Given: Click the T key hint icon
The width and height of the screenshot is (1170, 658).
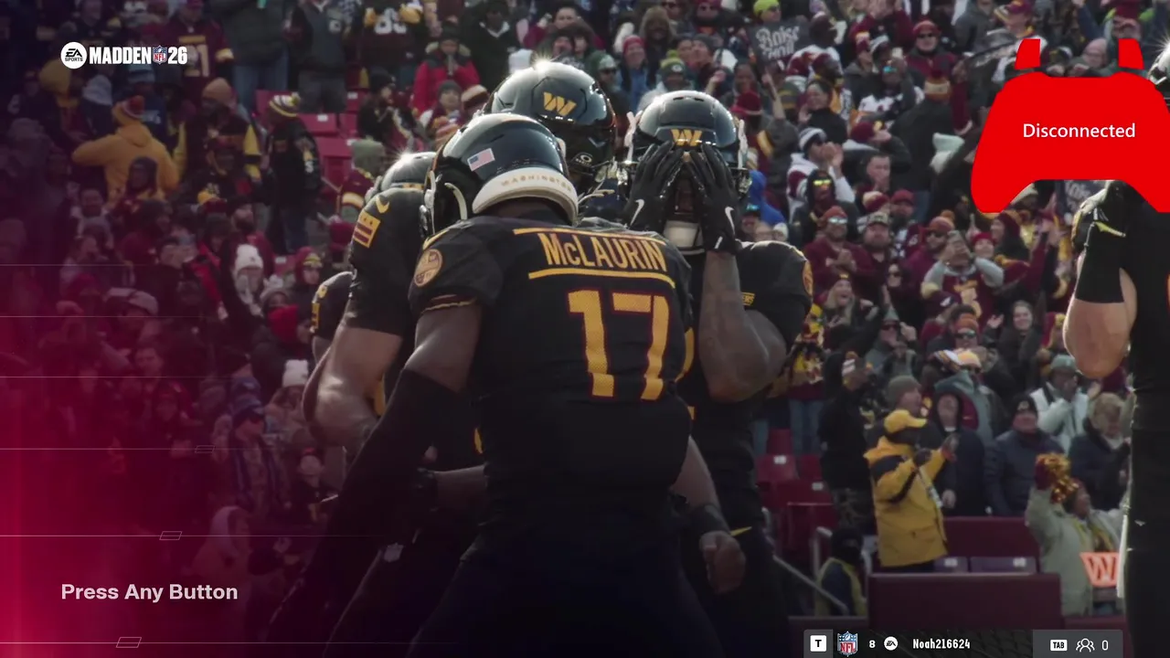Looking at the screenshot, I should click(x=817, y=644).
